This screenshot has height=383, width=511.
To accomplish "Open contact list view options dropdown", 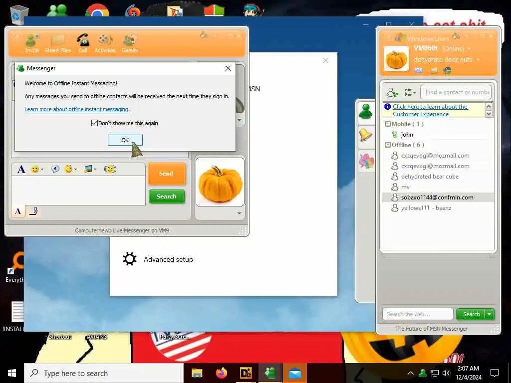I will (410, 92).
